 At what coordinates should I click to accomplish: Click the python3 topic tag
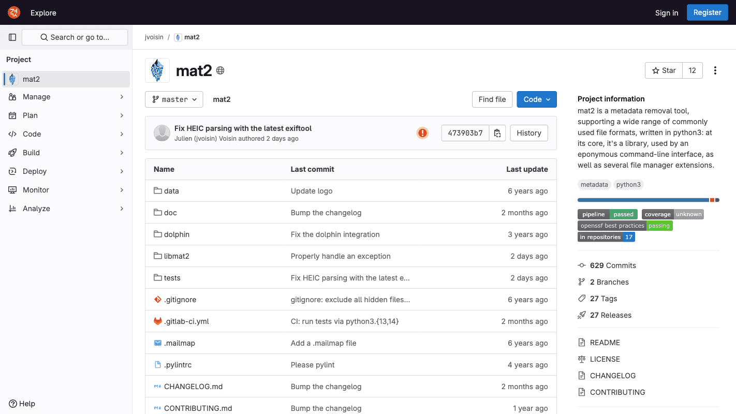(x=629, y=185)
